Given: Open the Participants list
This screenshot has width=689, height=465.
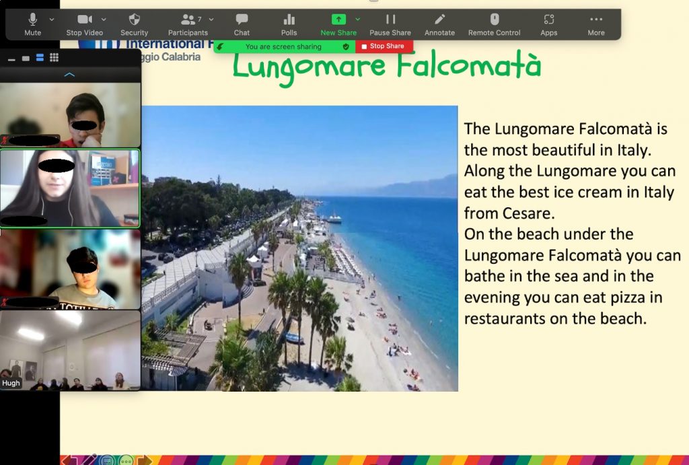Looking at the screenshot, I should pos(188,24).
